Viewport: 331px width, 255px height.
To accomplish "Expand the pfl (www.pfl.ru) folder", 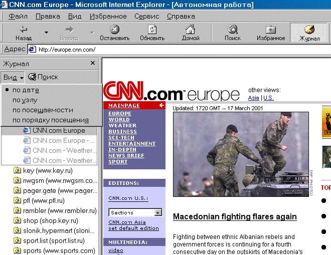I will (x=39, y=200).
